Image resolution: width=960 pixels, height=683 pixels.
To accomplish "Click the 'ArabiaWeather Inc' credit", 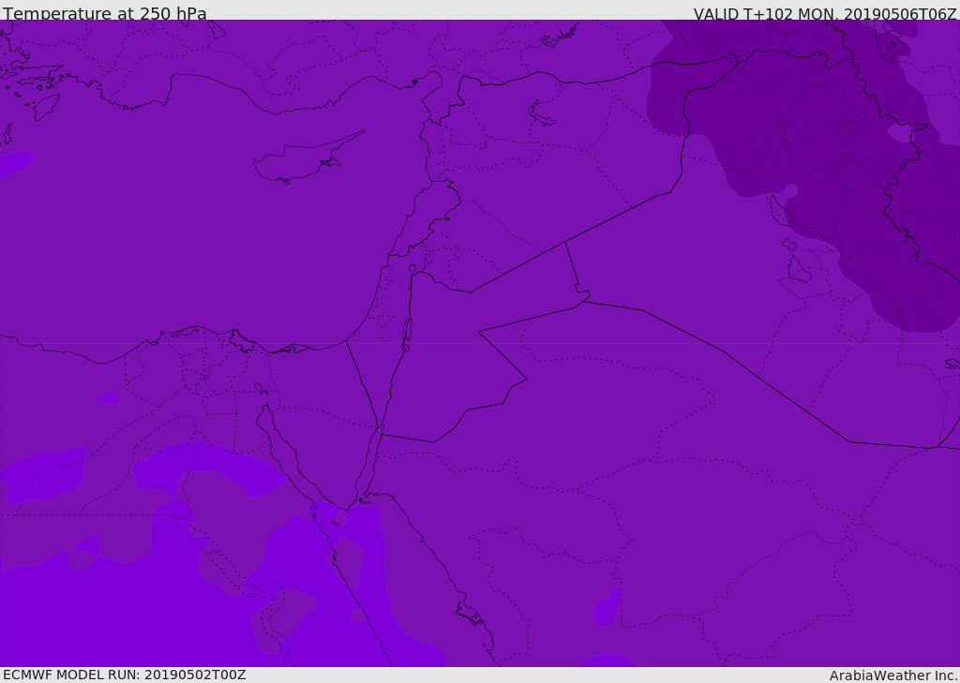I will (892, 676).
